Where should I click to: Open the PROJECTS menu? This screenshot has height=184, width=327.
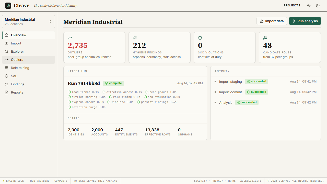(292, 6)
